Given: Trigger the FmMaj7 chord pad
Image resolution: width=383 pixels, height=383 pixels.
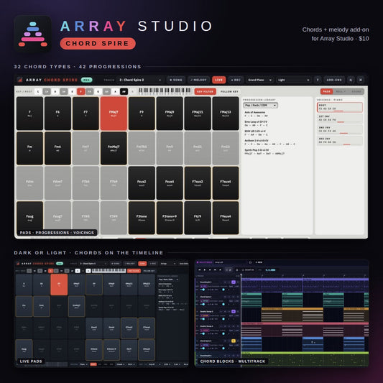Looking at the screenshot, I should point(114,148).
